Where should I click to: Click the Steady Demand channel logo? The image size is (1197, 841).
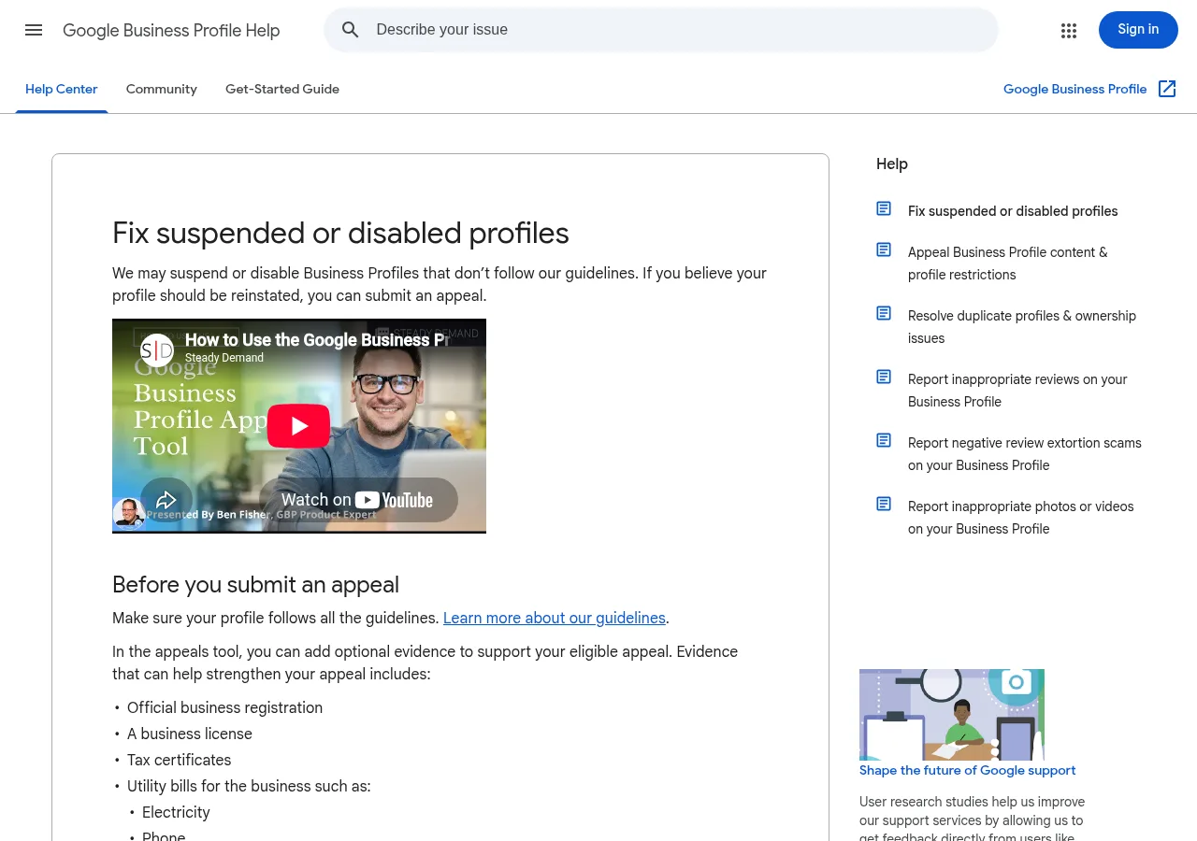coord(157,349)
